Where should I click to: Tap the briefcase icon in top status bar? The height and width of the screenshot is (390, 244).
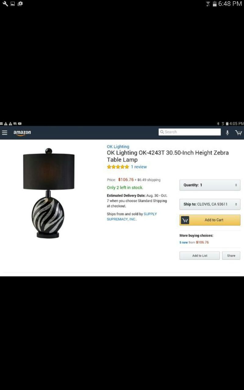coord(20,4)
